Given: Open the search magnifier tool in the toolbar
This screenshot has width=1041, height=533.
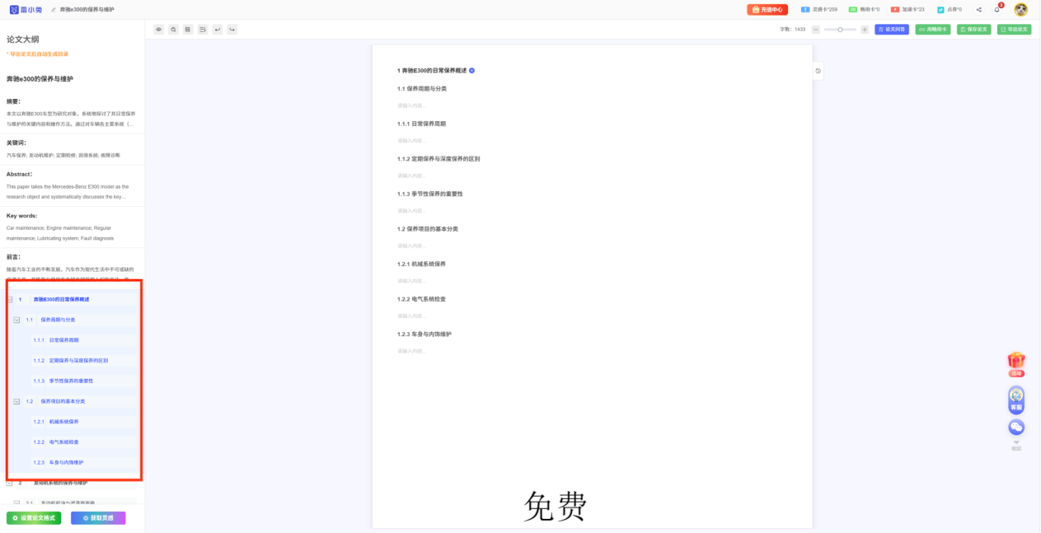Looking at the screenshot, I should [x=173, y=29].
